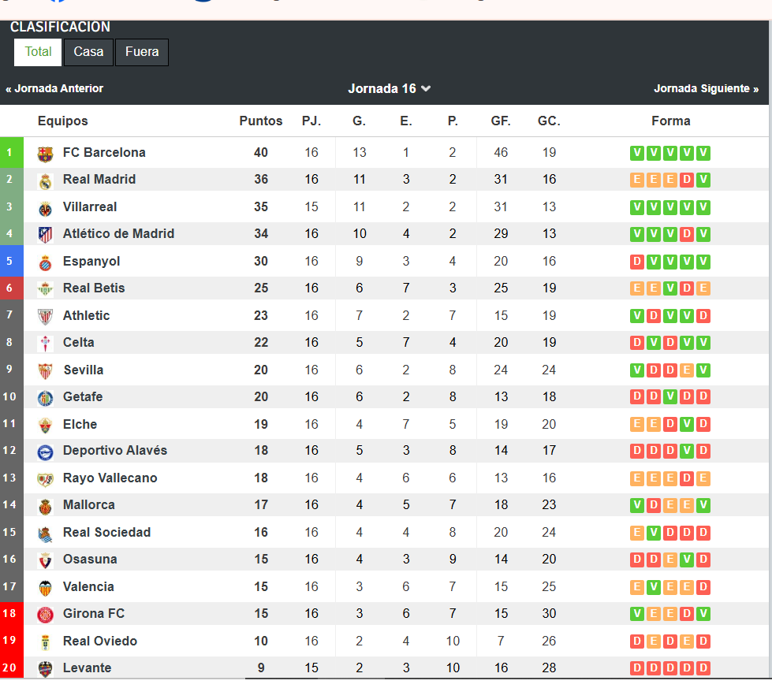Go to Jornada Siguiente
The width and height of the screenshot is (772, 688).
tap(706, 88)
